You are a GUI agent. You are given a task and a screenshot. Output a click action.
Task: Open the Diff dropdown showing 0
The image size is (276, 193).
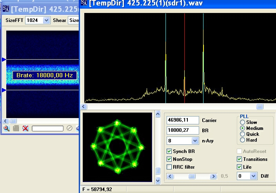(253, 176)
